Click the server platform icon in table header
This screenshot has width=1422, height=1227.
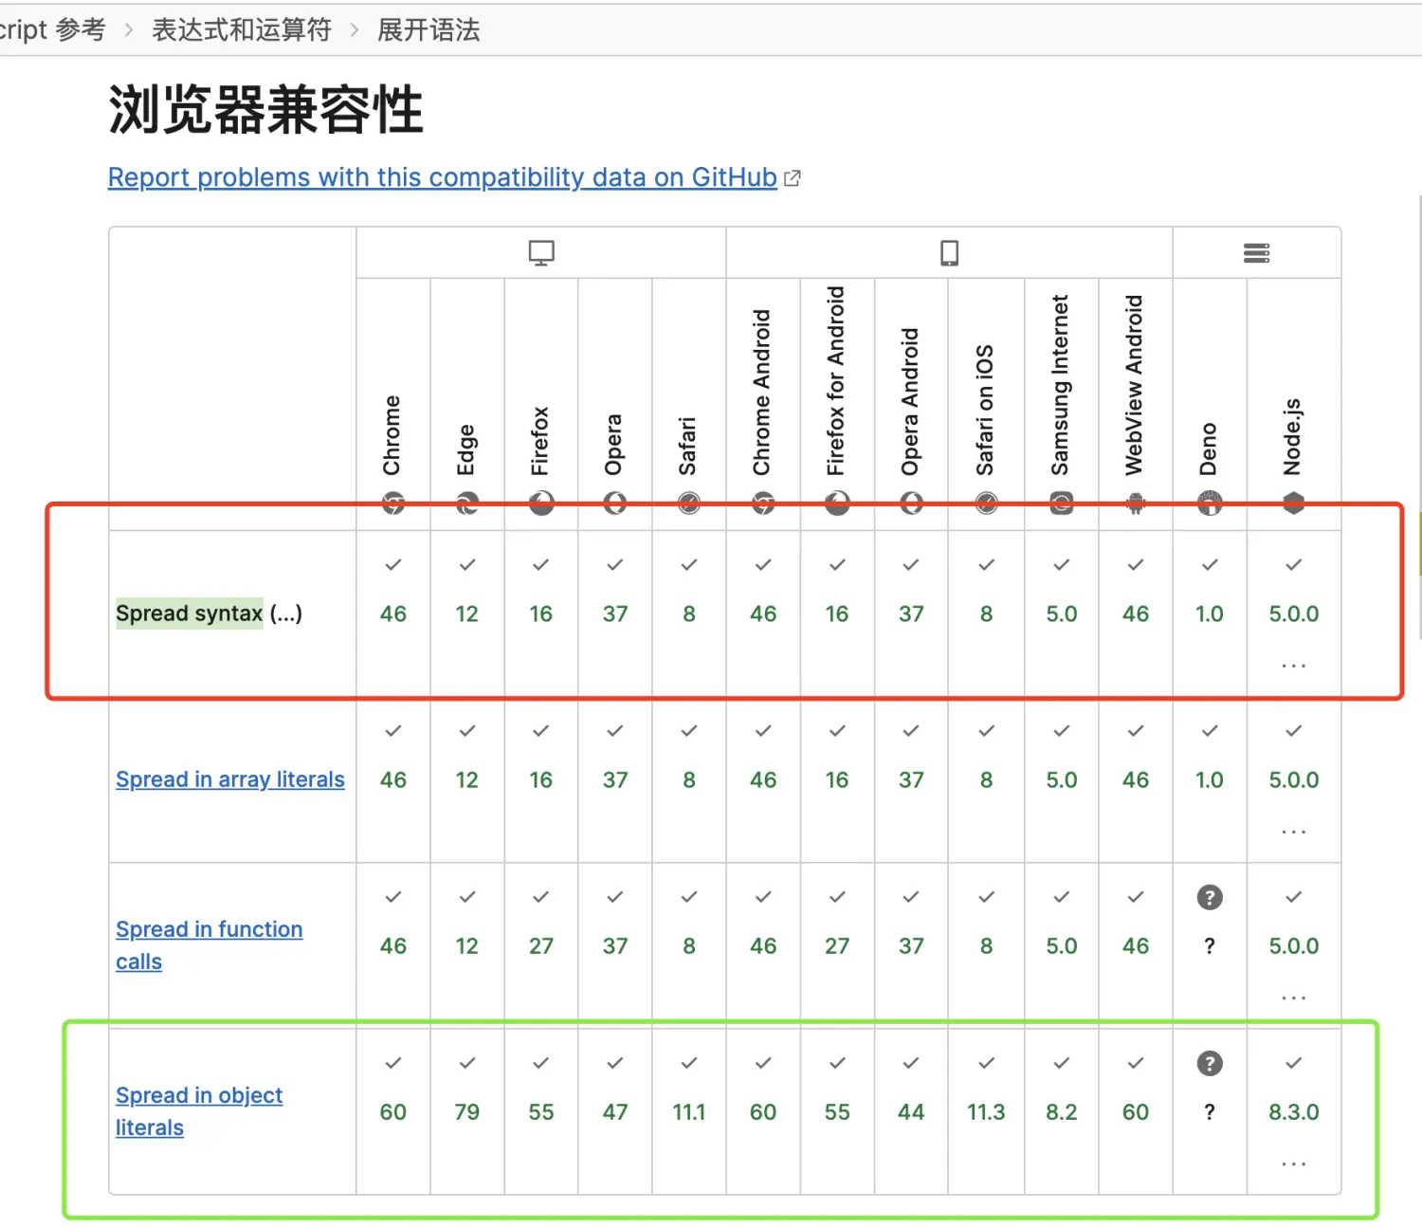tap(1256, 253)
